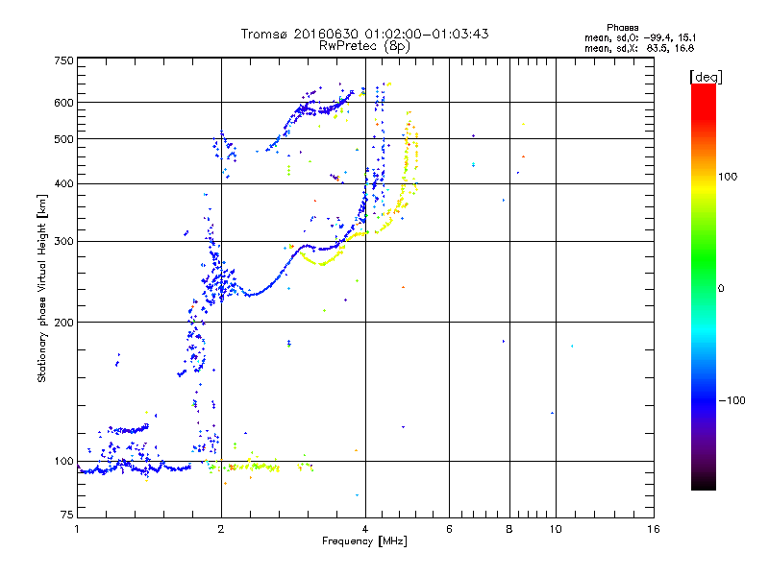Click the y-axis '75' tick label

pos(67,515)
